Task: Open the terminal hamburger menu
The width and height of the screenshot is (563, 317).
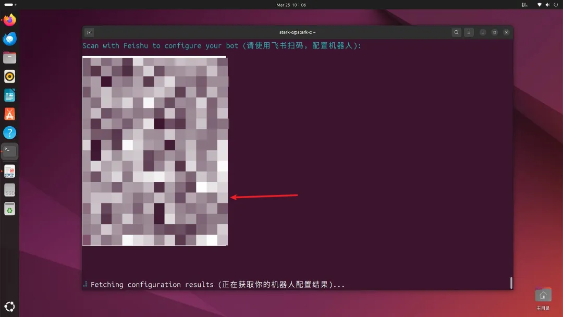Action: point(469,32)
